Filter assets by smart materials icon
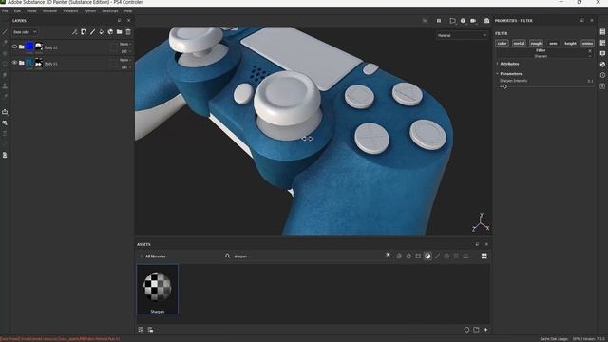The width and height of the screenshot is (608, 342). pos(408,256)
